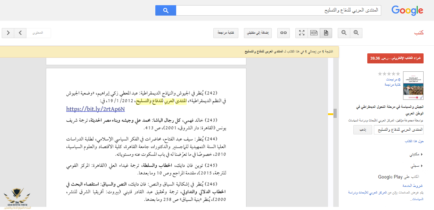The height and width of the screenshot is (210, 434).
Task: Zoom in on the book page
Action: click(356, 33)
